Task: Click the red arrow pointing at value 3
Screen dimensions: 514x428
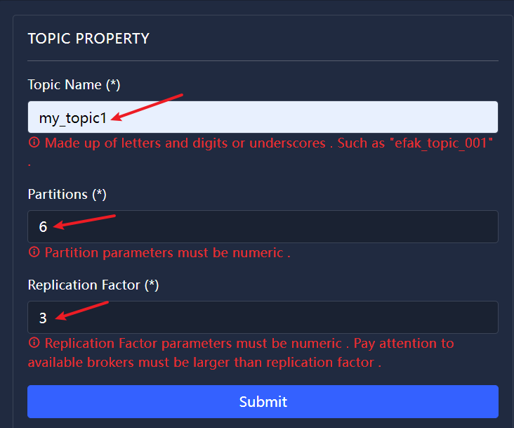Action: pyautogui.click(x=81, y=311)
